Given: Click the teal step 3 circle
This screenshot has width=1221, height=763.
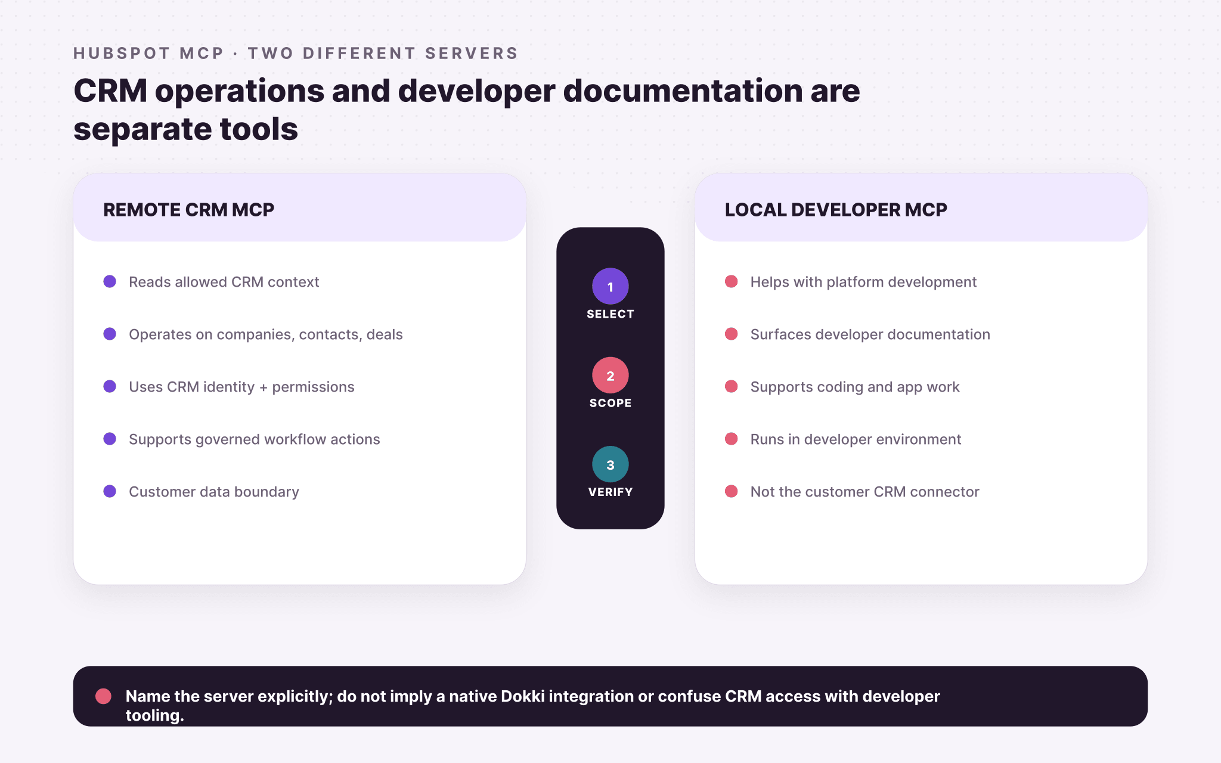Looking at the screenshot, I should (x=610, y=464).
